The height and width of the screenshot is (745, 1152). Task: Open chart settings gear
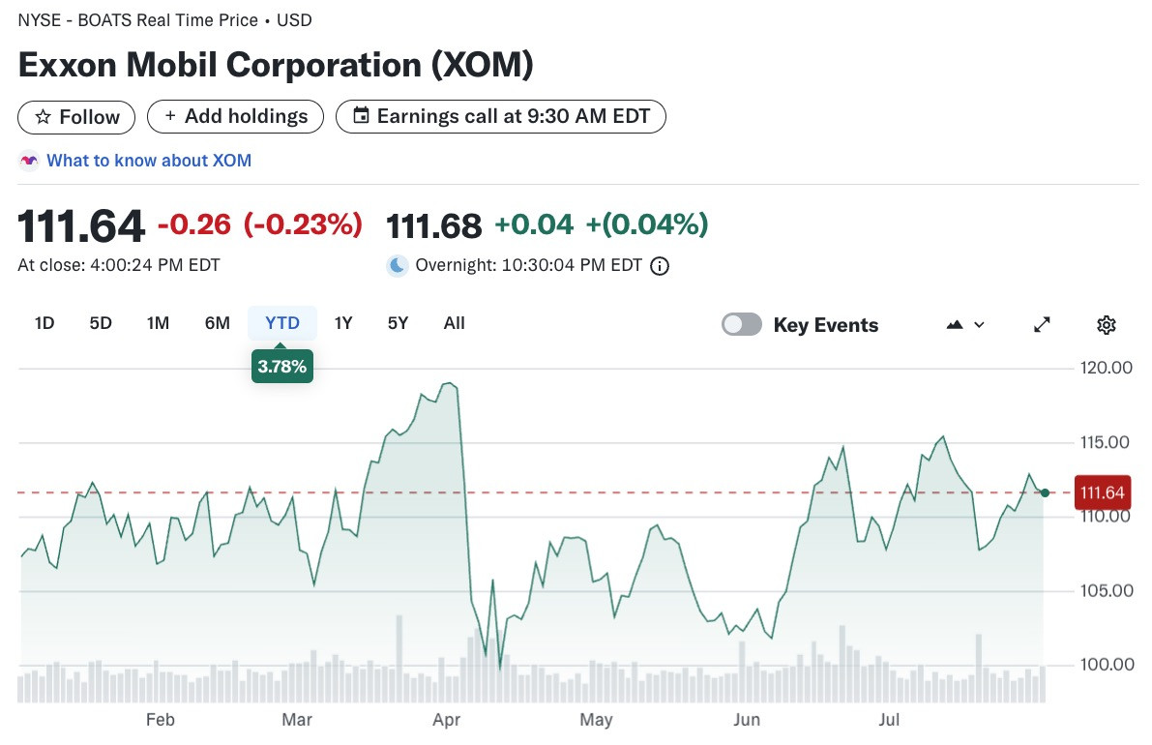pos(1107,325)
